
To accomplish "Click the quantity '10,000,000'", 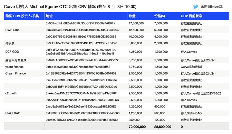I will pos(136,37).
